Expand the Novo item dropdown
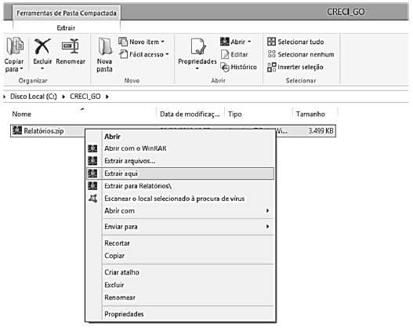413x328 pixels. click(x=163, y=42)
